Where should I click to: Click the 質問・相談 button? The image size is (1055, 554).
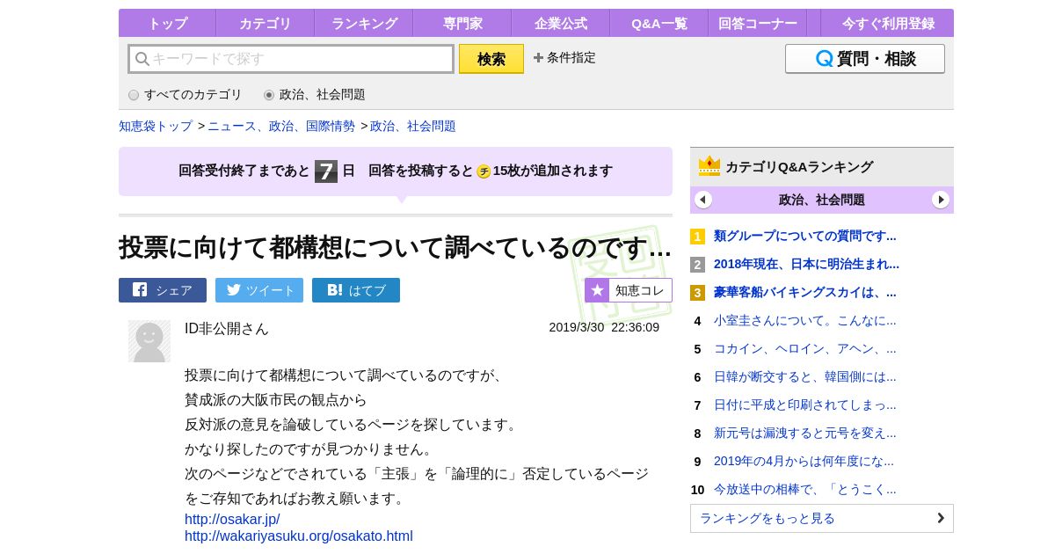[865, 59]
